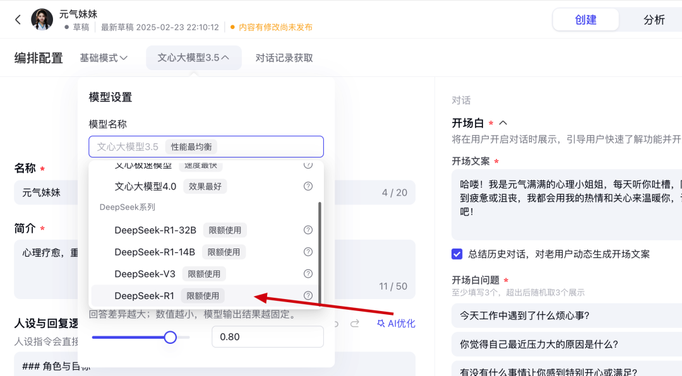This screenshot has height=376, width=682.
Task: Click the temperature slider handle
Action: pos(170,337)
